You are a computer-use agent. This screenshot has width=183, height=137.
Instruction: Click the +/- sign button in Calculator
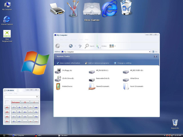point(19,121)
